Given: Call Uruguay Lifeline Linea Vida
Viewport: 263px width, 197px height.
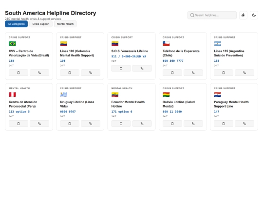Looking at the screenshot, I should click(91, 124).
